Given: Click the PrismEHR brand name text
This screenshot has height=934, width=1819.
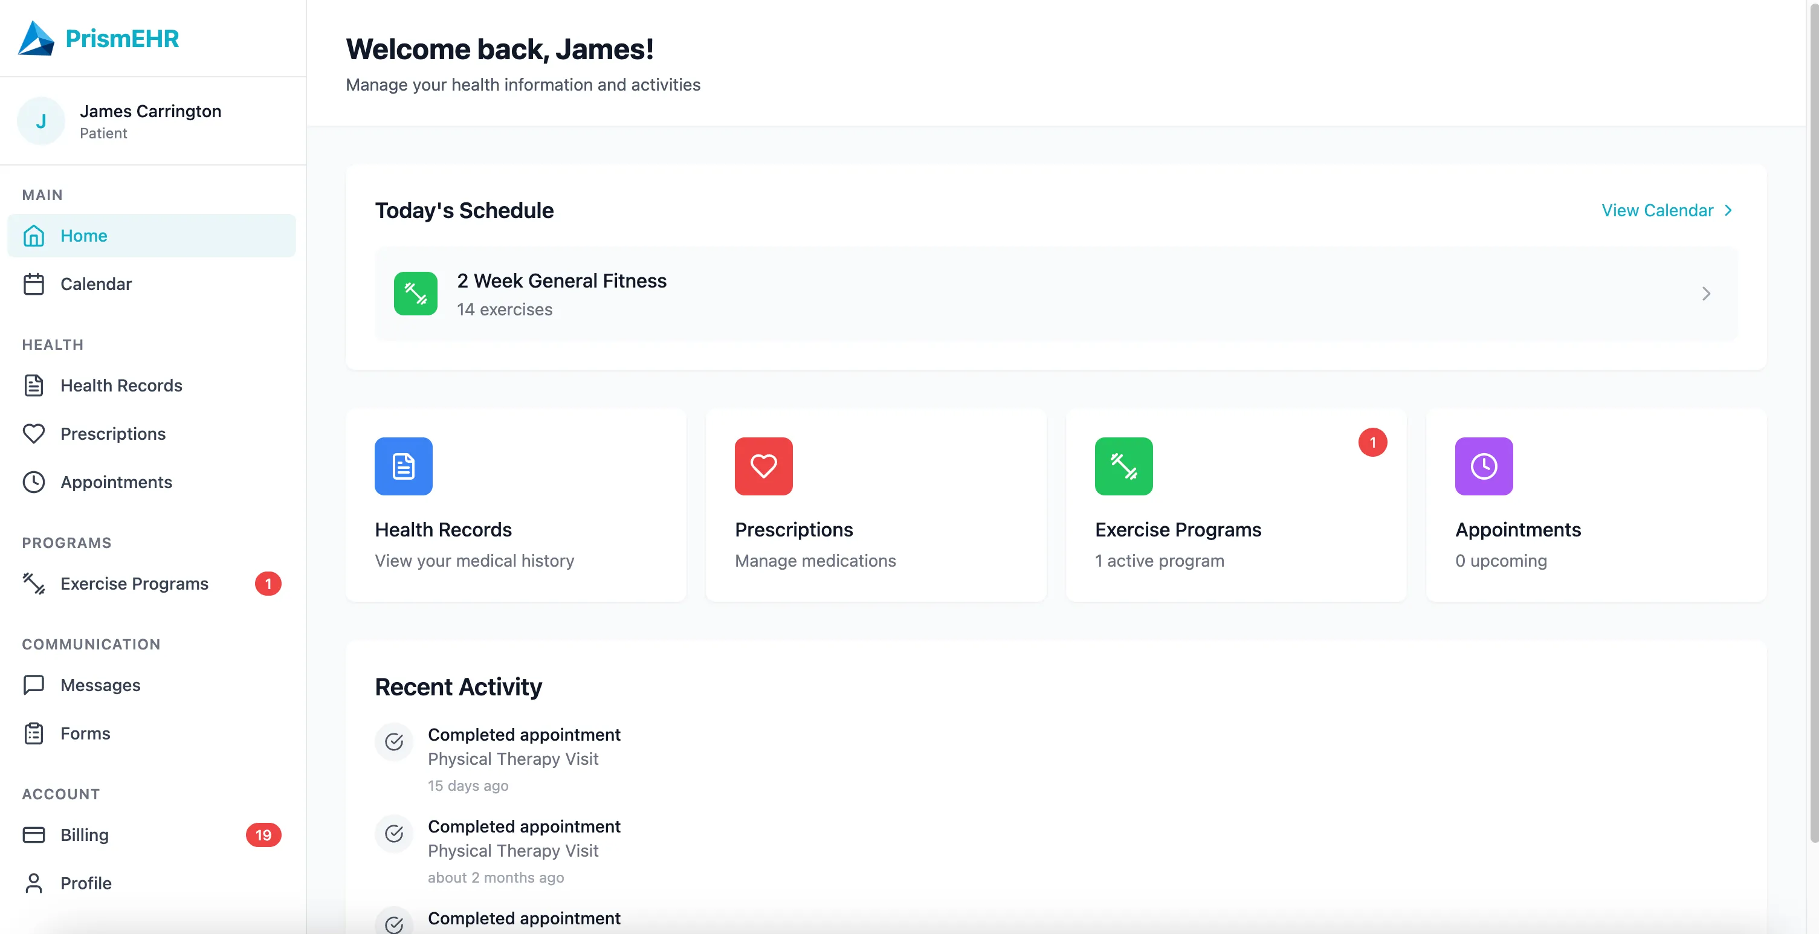Looking at the screenshot, I should (122, 38).
